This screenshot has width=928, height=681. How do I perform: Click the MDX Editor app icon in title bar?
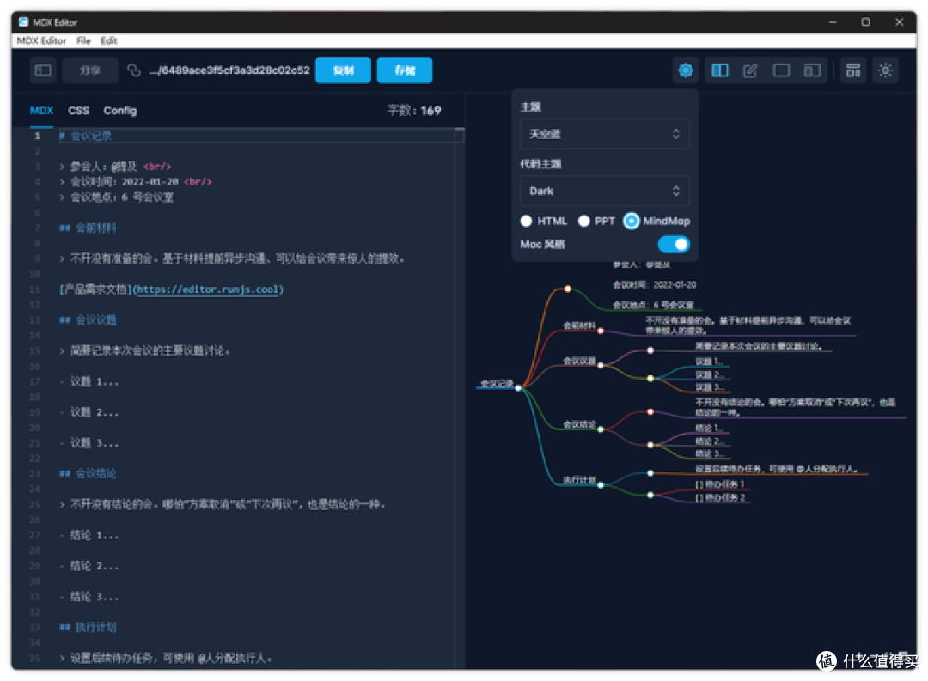click(23, 21)
